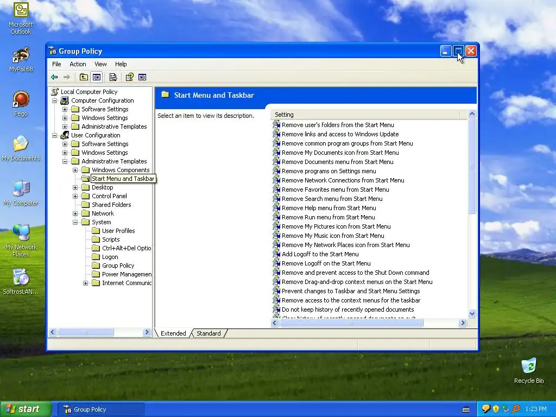Switch to the Standard tab
This screenshot has width=556, height=417.
coord(208,333)
